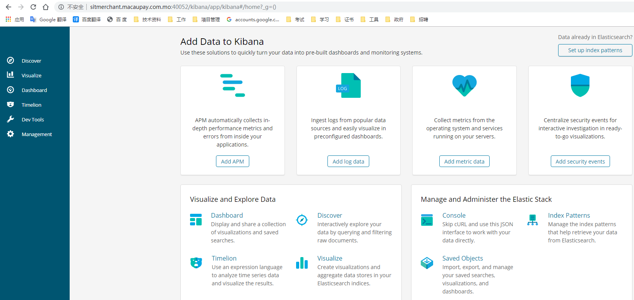
Task: Click the Set up index patterns button
Action: coord(595,50)
